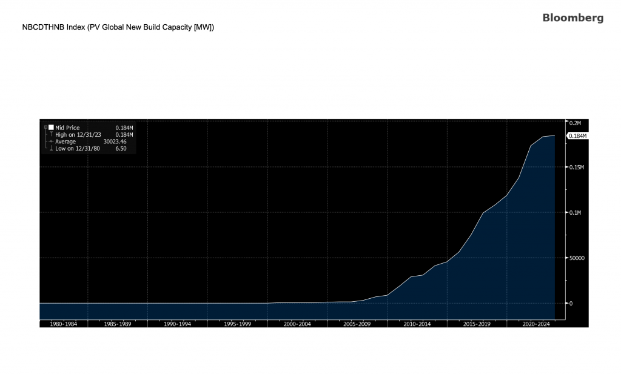
Task: Click the High marker icon in legend
Action: pyautogui.click(x=51, y=134)
